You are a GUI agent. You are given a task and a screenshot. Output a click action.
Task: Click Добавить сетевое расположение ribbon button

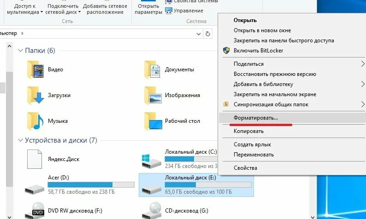(105, 9)
